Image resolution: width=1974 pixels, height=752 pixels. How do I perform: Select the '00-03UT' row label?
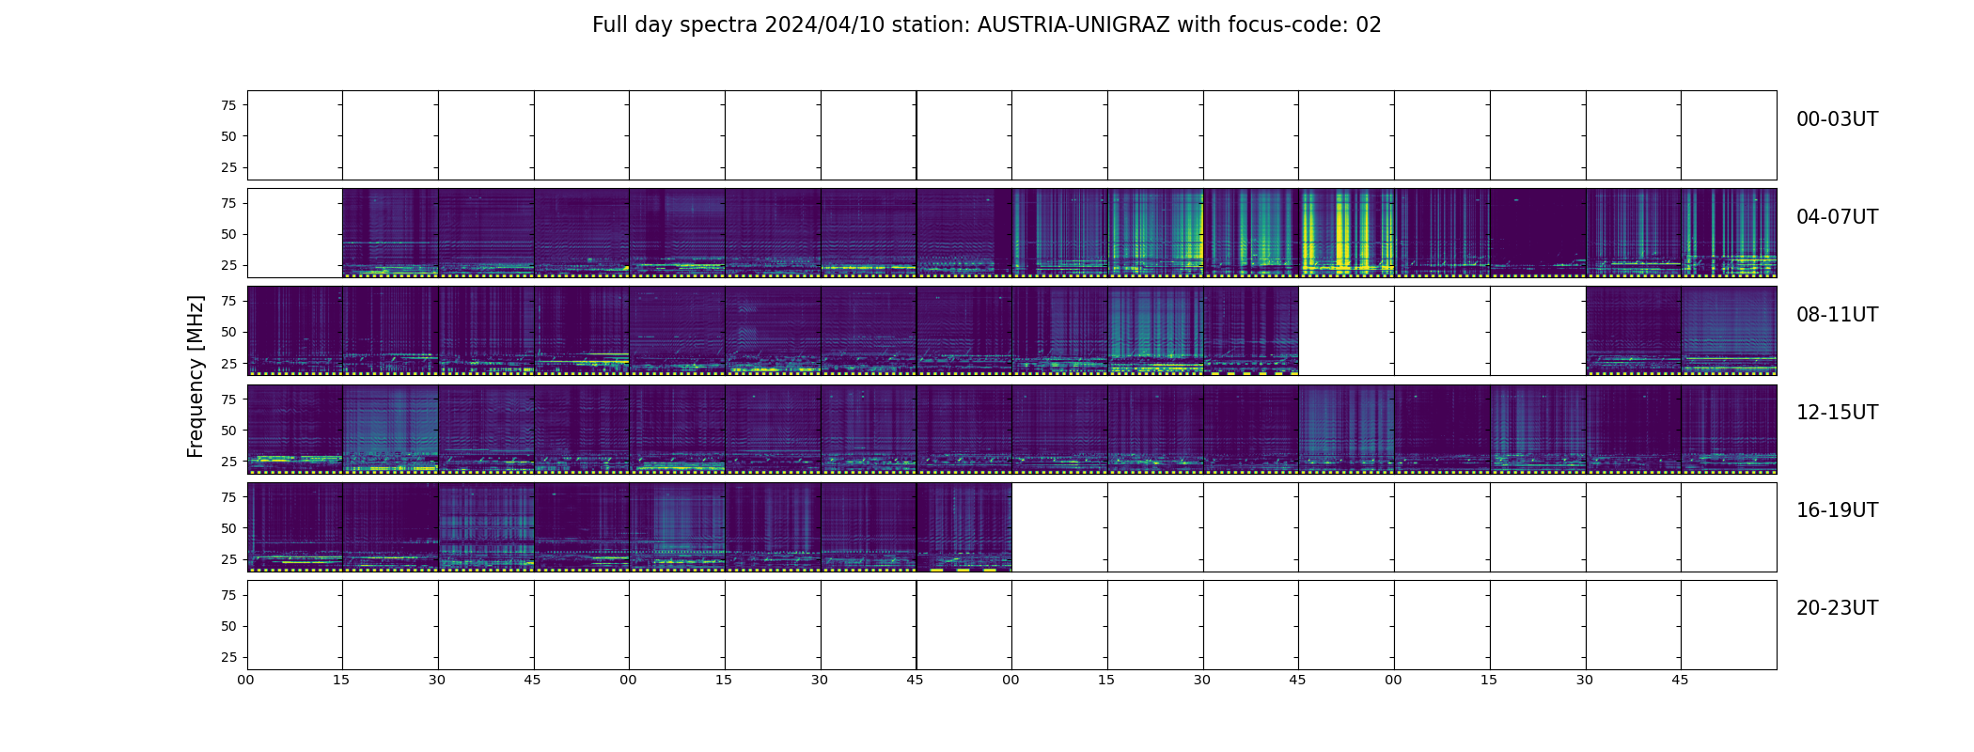[1837, 119]
